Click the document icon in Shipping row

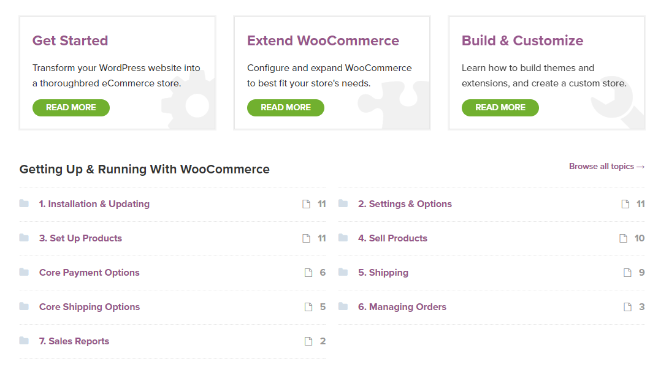click(627, 273)
